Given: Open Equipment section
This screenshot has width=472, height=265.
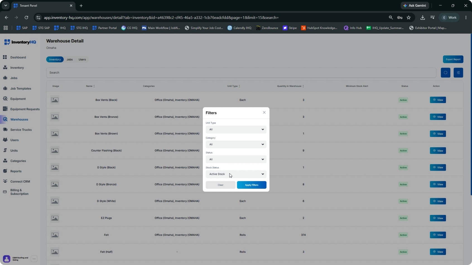Looking at the screenshot, I should (18, 99).
